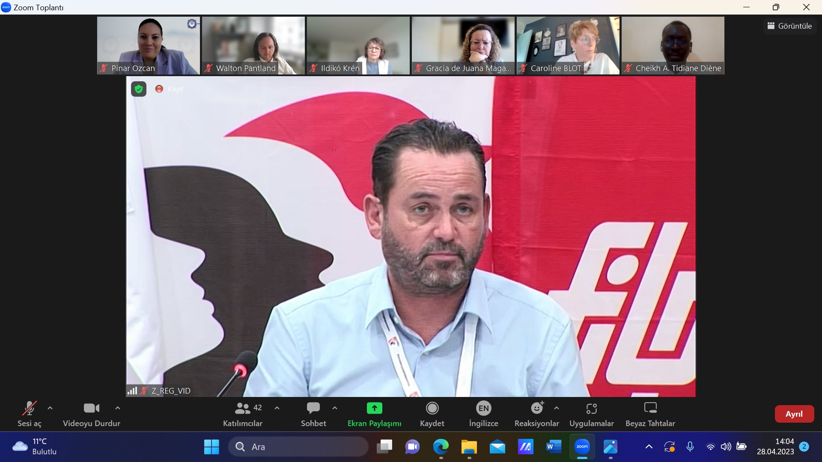Image resolution: width=822 pixels, height=462 pixels.
Task: Leave the meeting with Ayrıl button
Action: (x=794, y=414)
